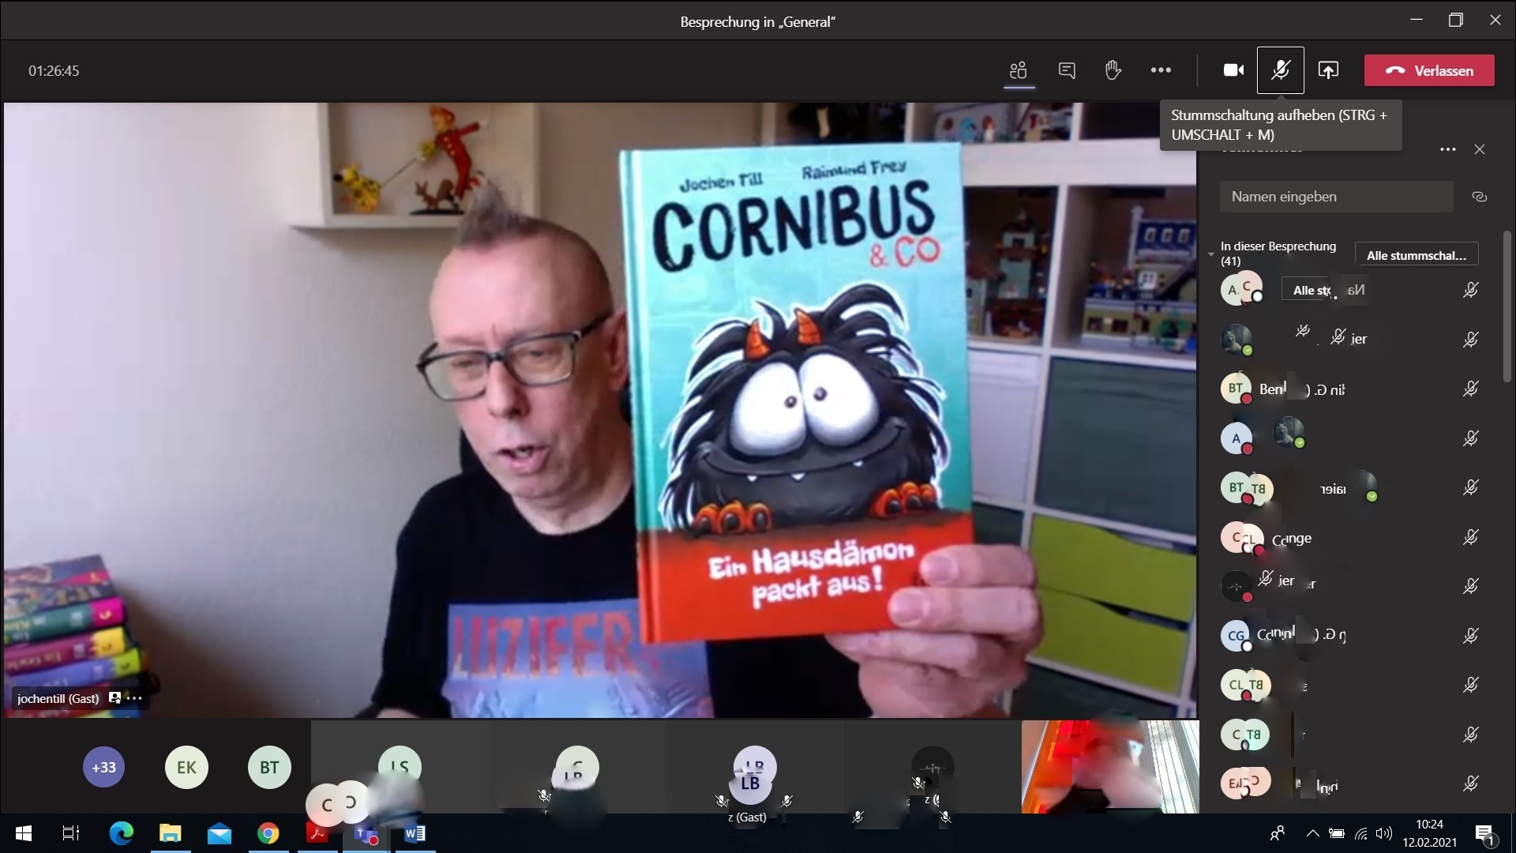The width and height of the screenshot is (1516, 853).
Task: Unmute the microphone button
Action: 1281,70
